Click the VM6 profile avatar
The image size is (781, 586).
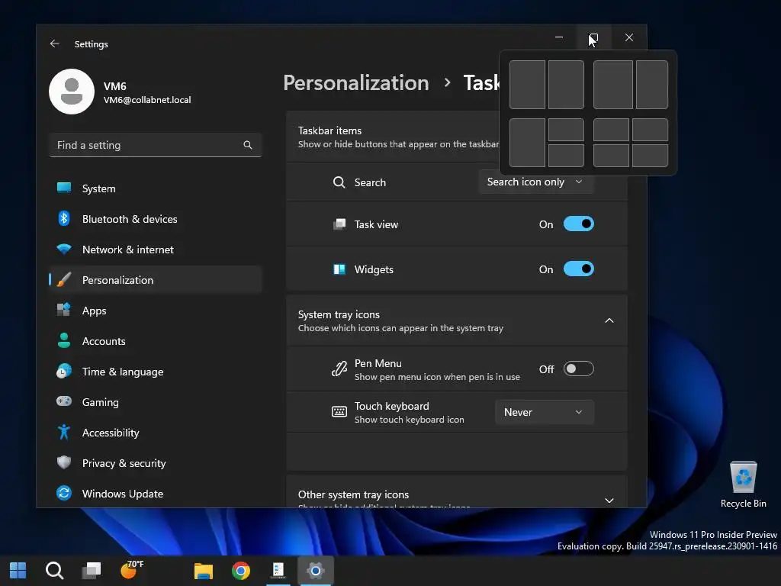[x=72, y=92]
